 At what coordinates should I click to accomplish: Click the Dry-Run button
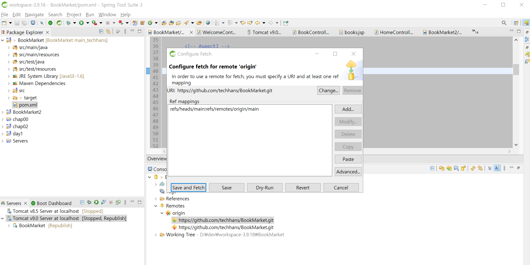click(265, 187)
